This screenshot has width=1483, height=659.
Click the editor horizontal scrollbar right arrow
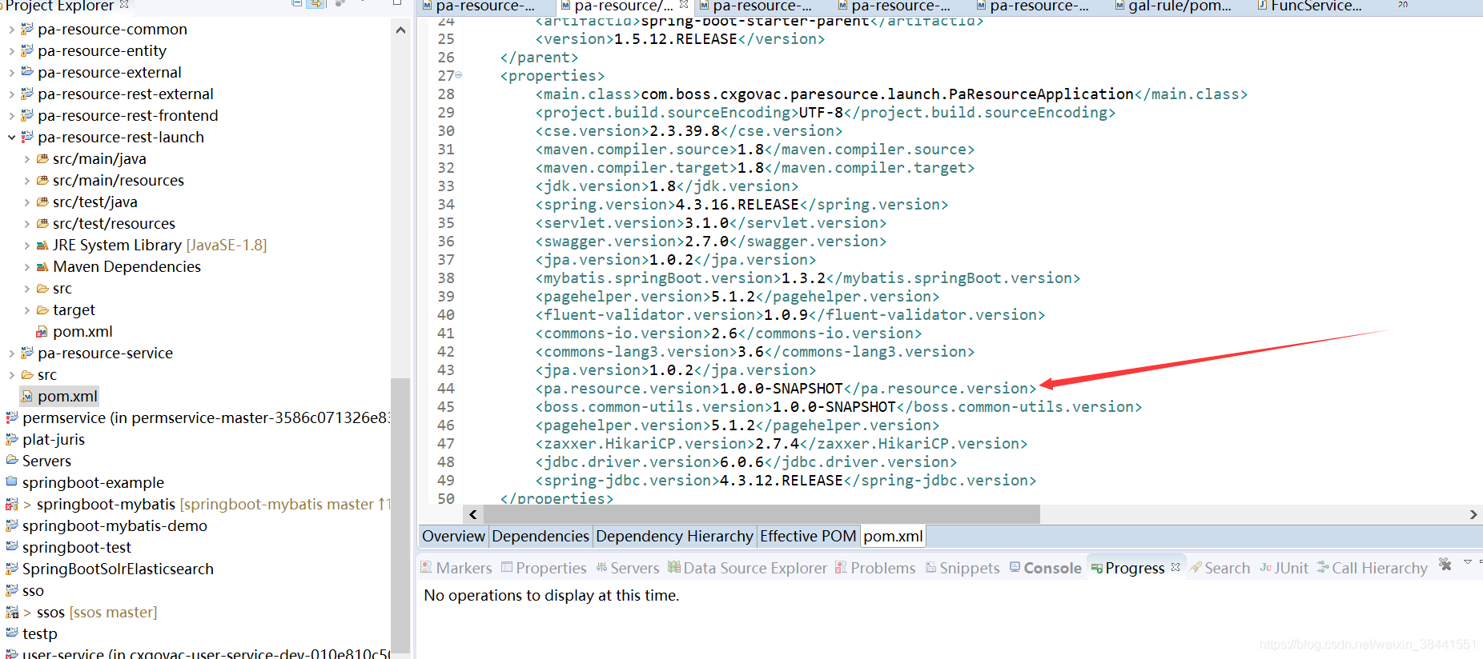1473,514
